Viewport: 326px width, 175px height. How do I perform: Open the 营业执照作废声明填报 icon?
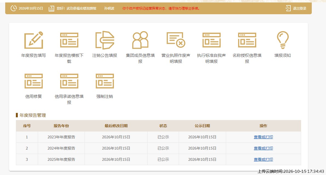(176, 40)
